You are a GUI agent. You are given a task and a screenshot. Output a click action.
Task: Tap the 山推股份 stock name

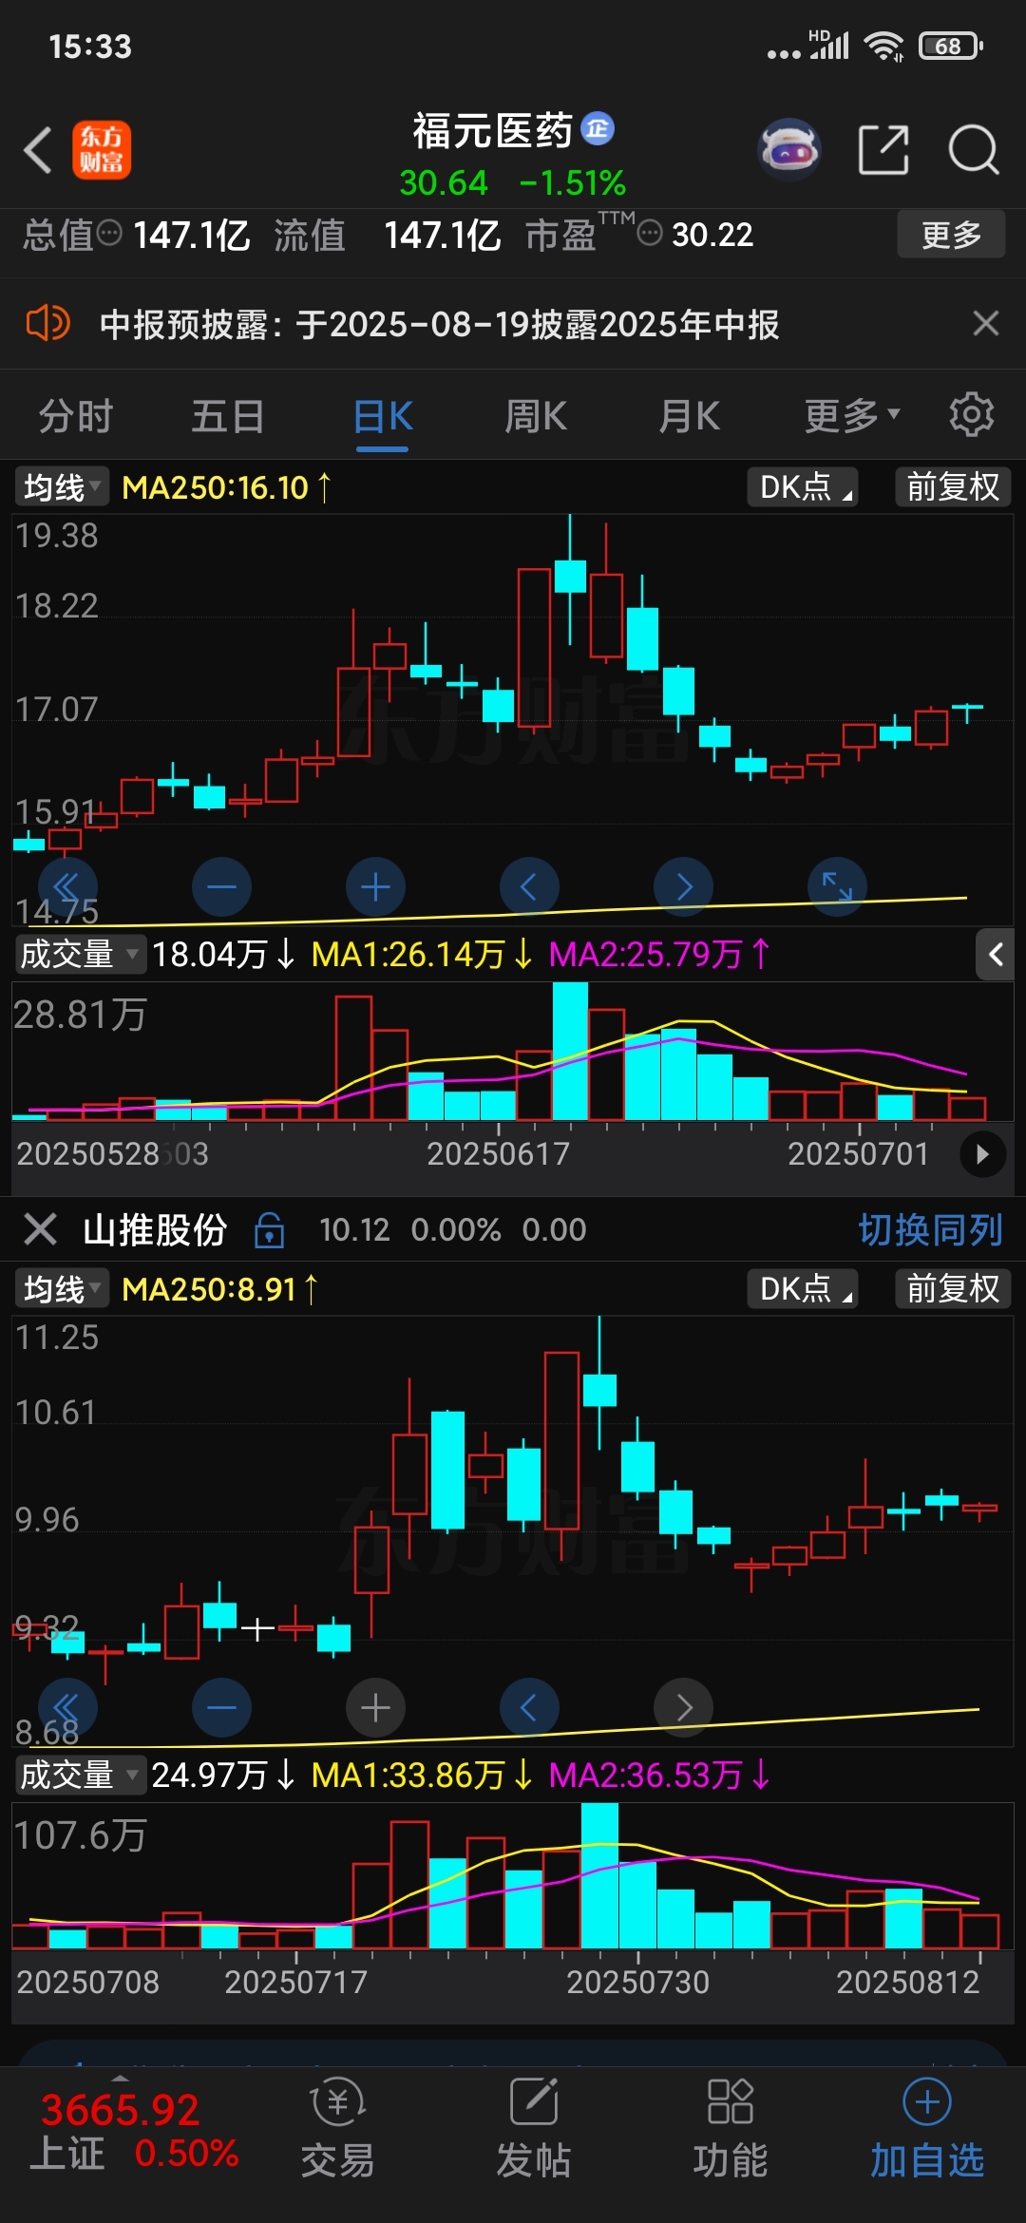click(x=155, y=1229)
